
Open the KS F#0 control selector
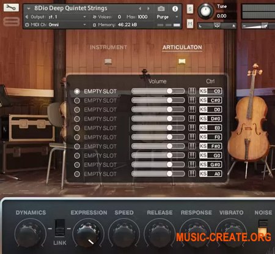coord(211,146)
